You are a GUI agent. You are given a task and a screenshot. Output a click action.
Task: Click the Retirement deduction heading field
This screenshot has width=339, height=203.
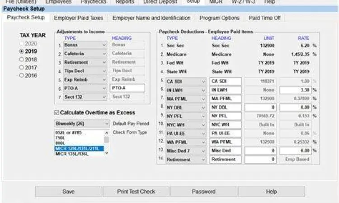tap(225, 159)
